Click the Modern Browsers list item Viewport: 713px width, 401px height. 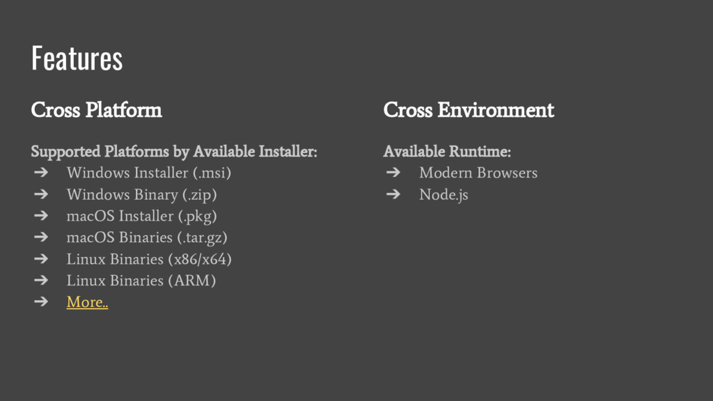click(x=478, y=173)
